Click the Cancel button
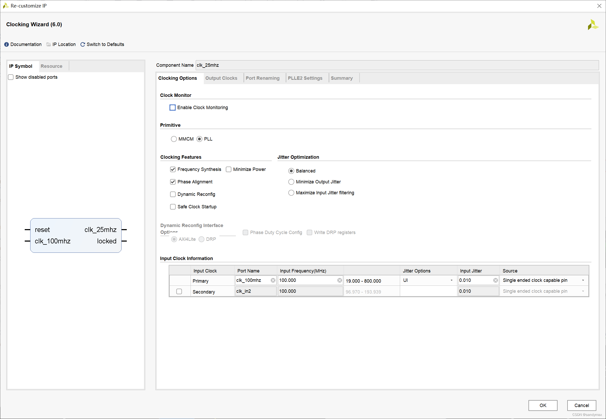Image resolution: width=606 pixels, height=419 pixels. (582, 405)
